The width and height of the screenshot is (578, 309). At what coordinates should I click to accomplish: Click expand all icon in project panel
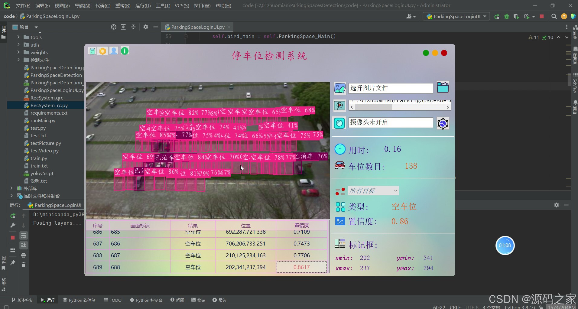point(123,27)
